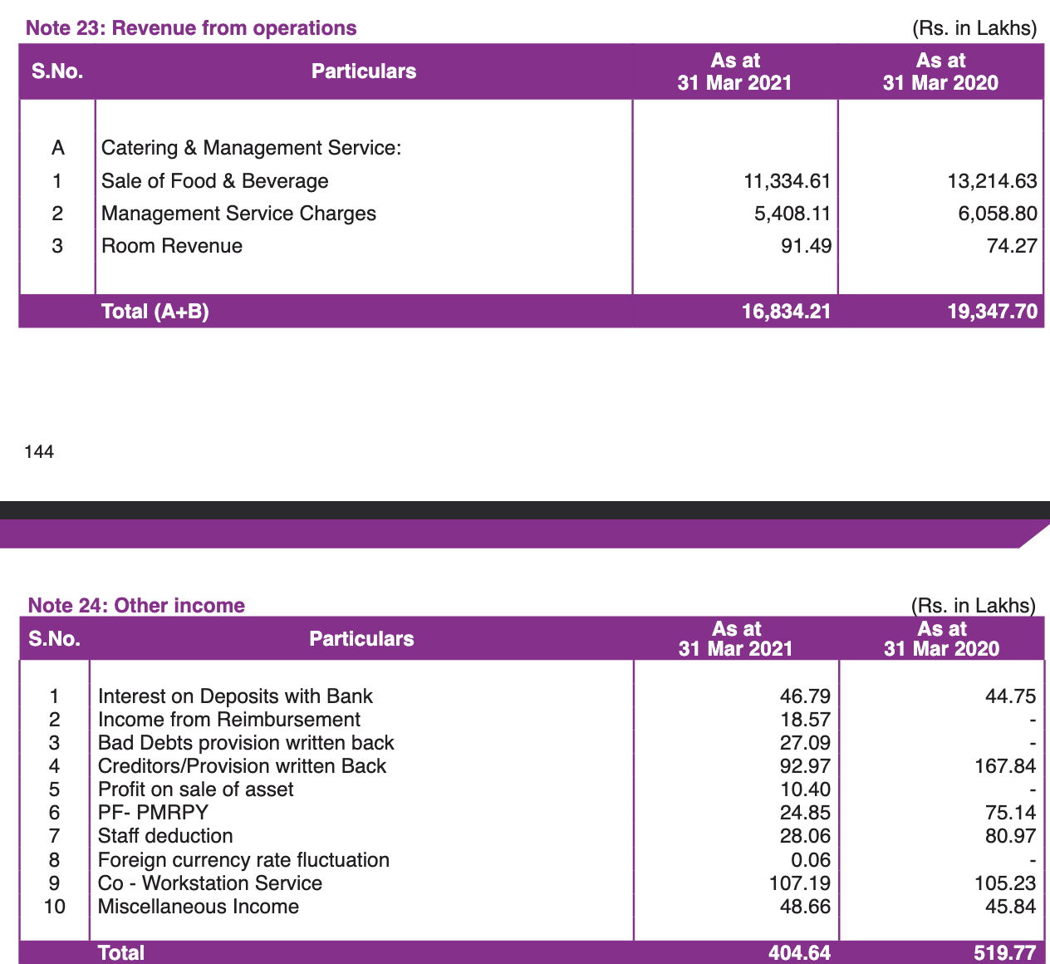Click the 'Income from Reimbursement' entry
Screen dimensions: 1050x964
pos(229,720)
